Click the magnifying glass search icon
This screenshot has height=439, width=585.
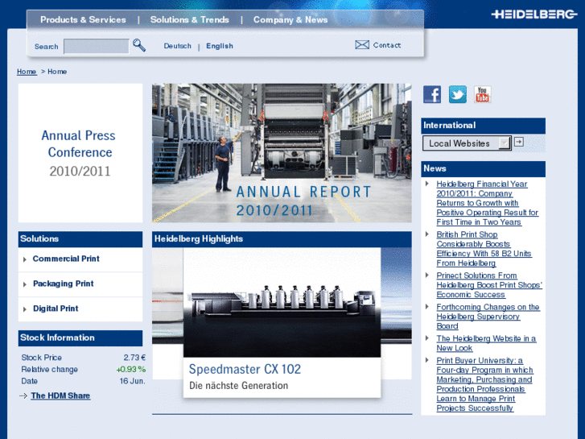[139, 45]
